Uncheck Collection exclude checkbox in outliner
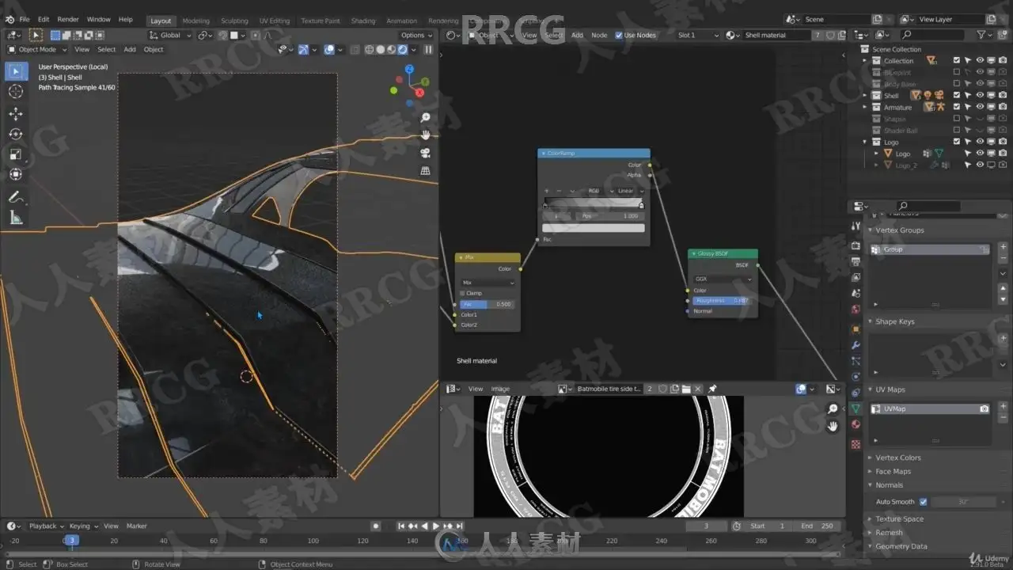The width and height of the screenshot is (1013, 570). point(957,60)
